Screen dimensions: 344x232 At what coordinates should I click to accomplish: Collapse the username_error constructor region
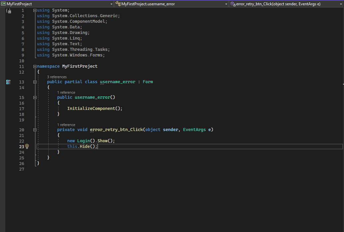click(35, 98)
